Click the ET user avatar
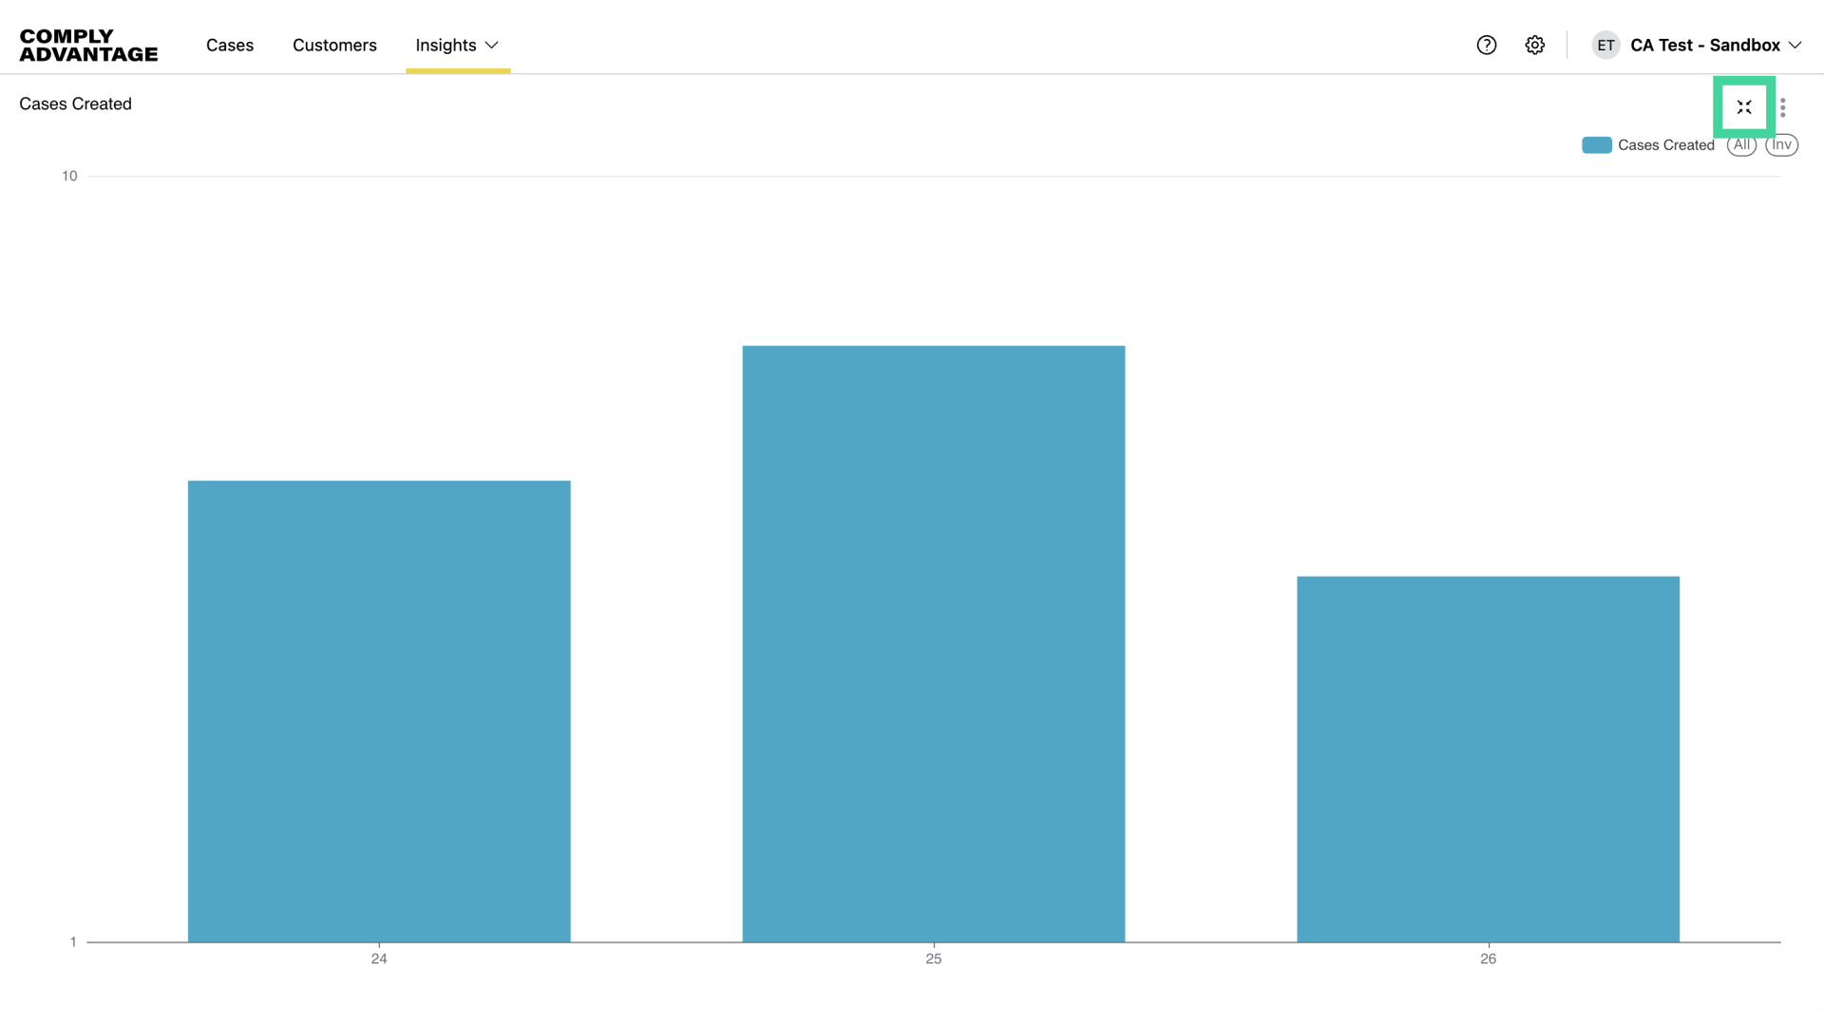This screenshot has width=1824, height=1026. (1605, 45)
